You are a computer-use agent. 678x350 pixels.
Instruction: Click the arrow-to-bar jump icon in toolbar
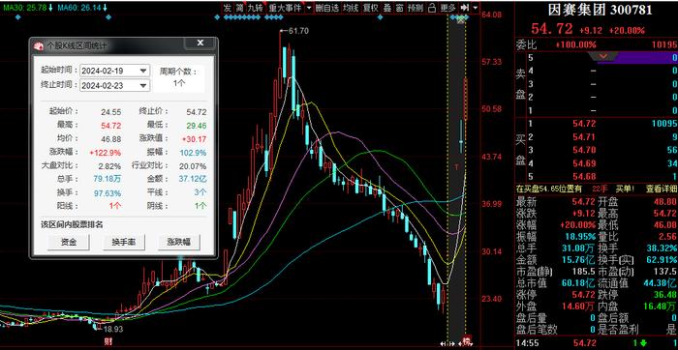point(464,8)
